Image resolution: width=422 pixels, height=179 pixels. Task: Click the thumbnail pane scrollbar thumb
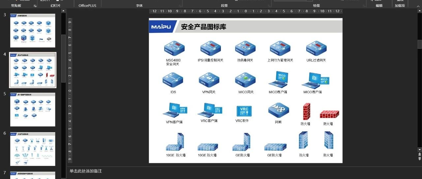[x=63, y=58]
